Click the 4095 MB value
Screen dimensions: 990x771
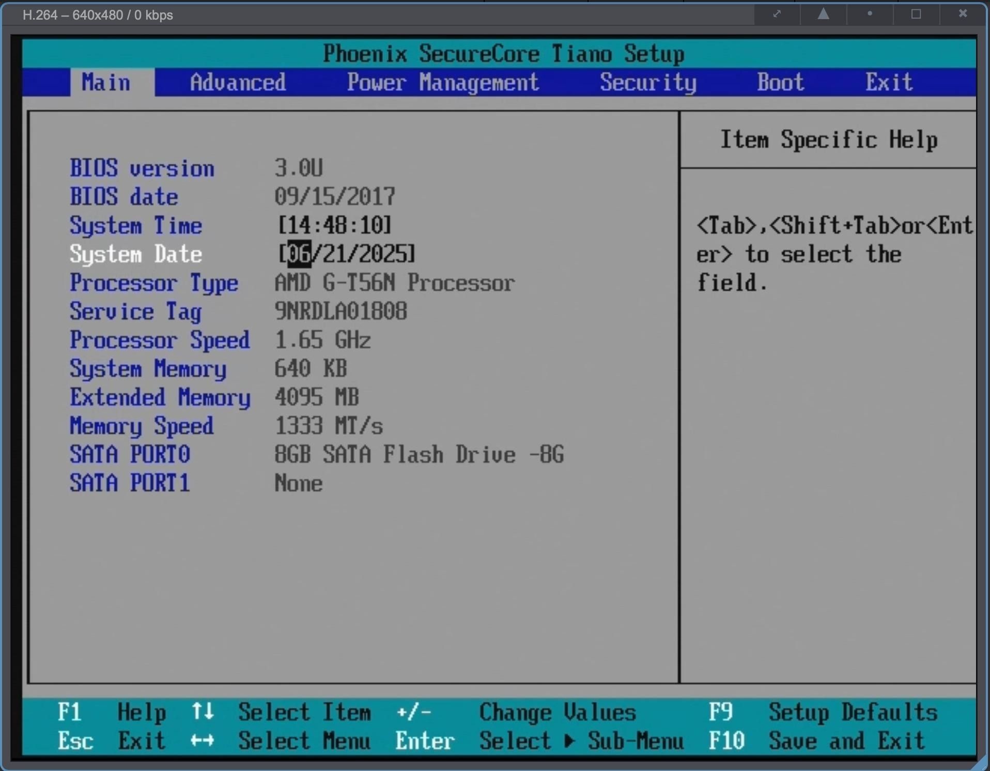point(317,397)
